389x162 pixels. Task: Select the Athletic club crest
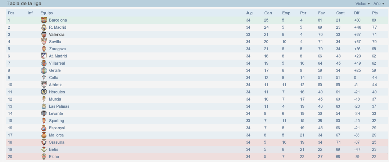(44, 85)
